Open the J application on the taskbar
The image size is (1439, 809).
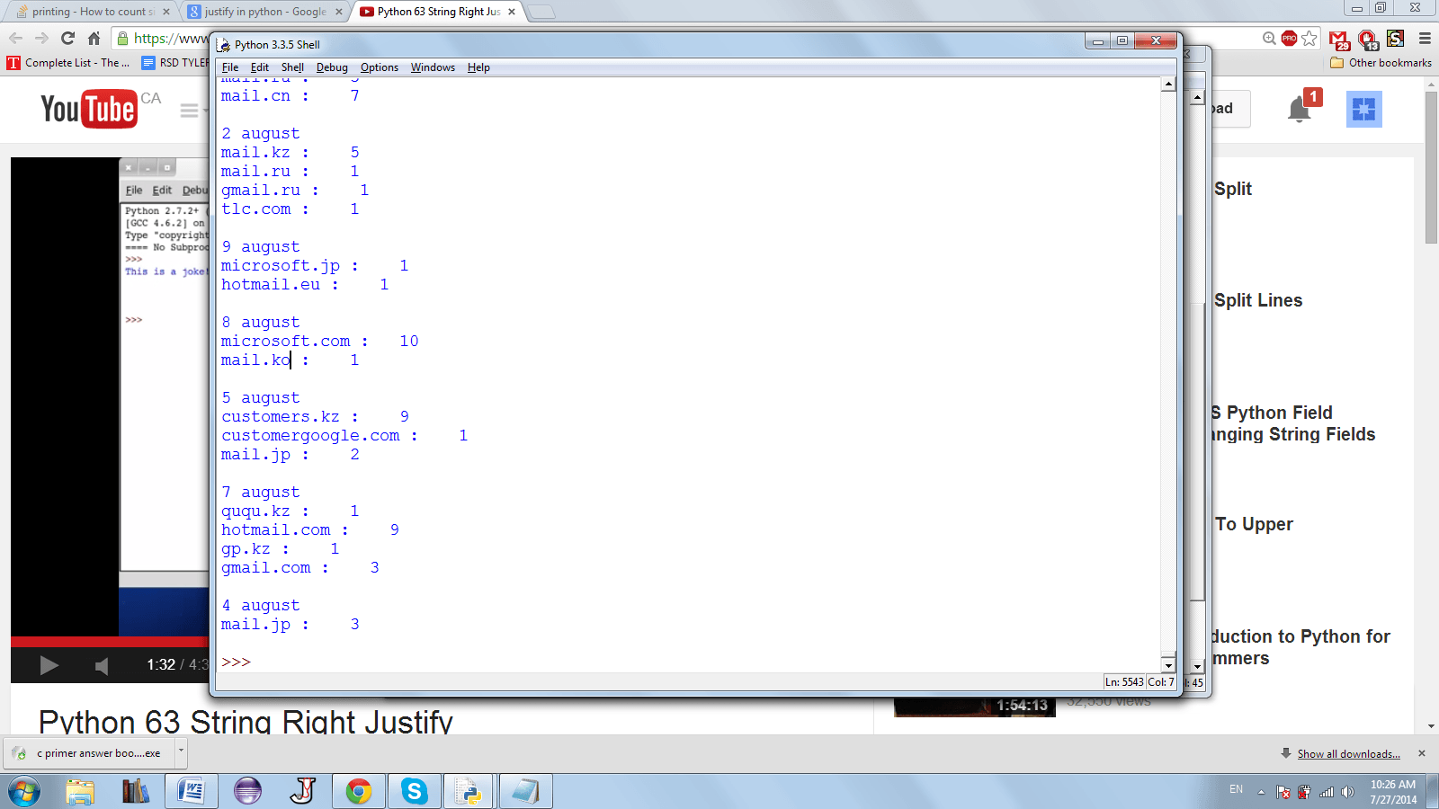click(303, 792)
